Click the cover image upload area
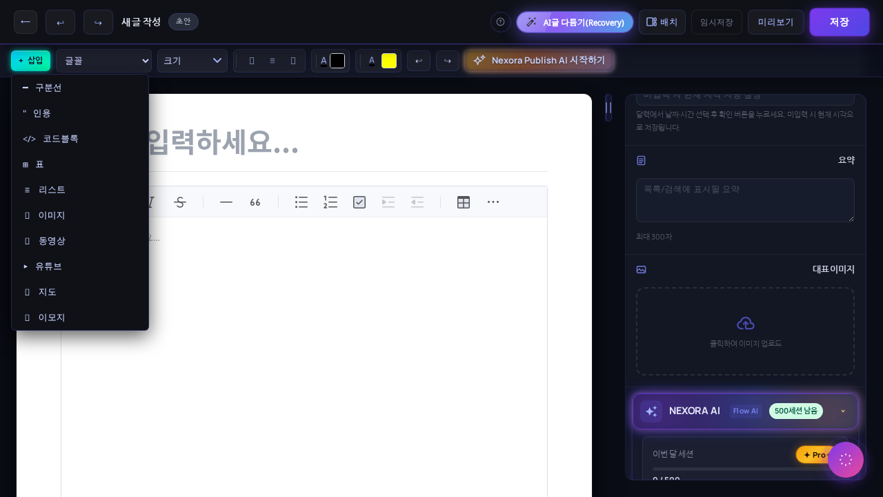 [745, 331]
